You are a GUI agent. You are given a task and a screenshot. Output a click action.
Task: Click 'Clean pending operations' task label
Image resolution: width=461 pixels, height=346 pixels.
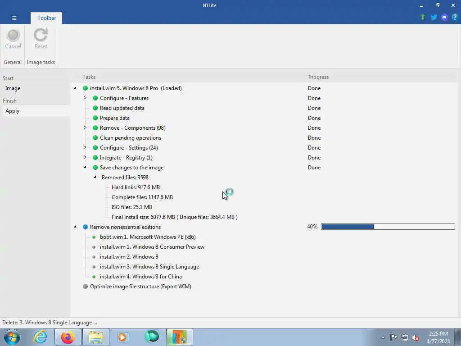coord(130,138)
